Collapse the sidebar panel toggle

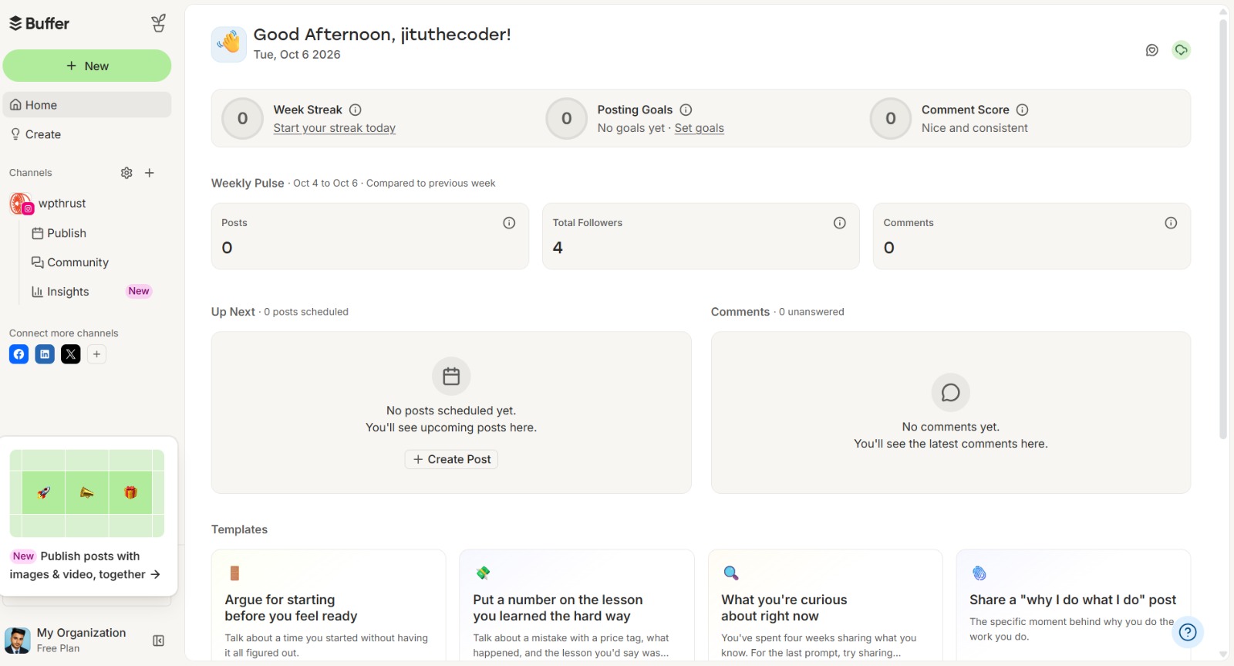159,641
